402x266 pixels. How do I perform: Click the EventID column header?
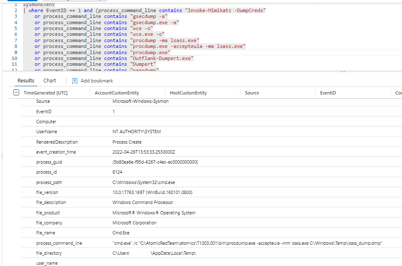pyautogui.click(x=328, y=93)
